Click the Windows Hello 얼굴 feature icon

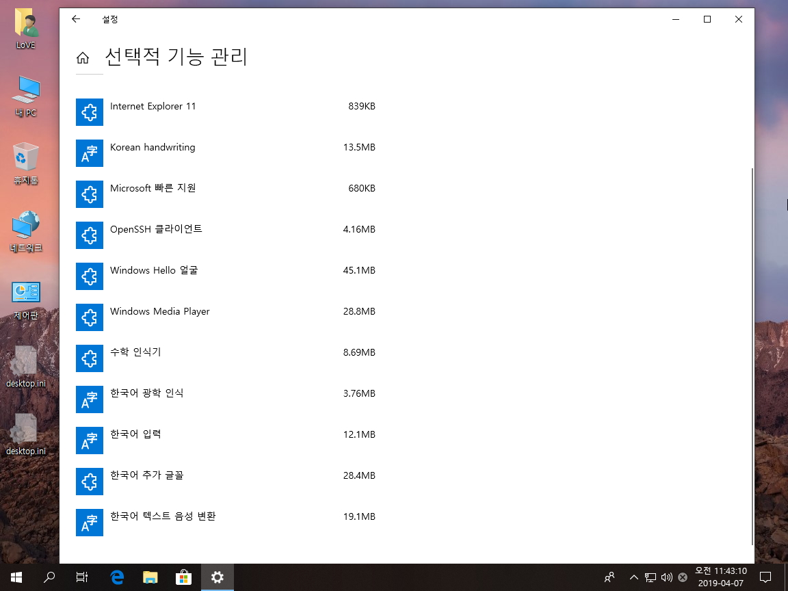click(x=90, y=276)
